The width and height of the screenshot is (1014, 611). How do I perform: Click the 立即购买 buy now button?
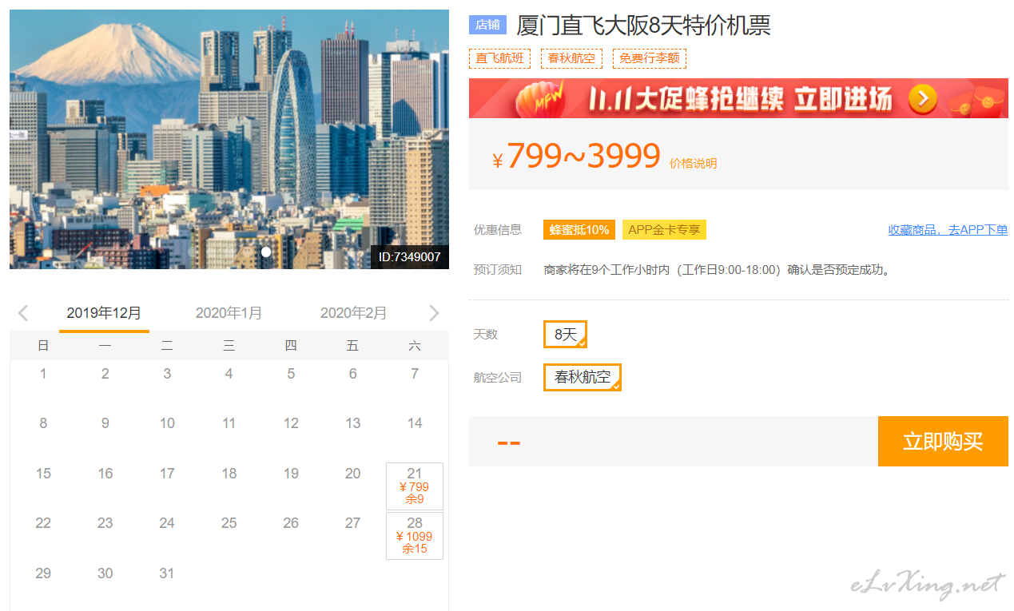pos(943,441)
